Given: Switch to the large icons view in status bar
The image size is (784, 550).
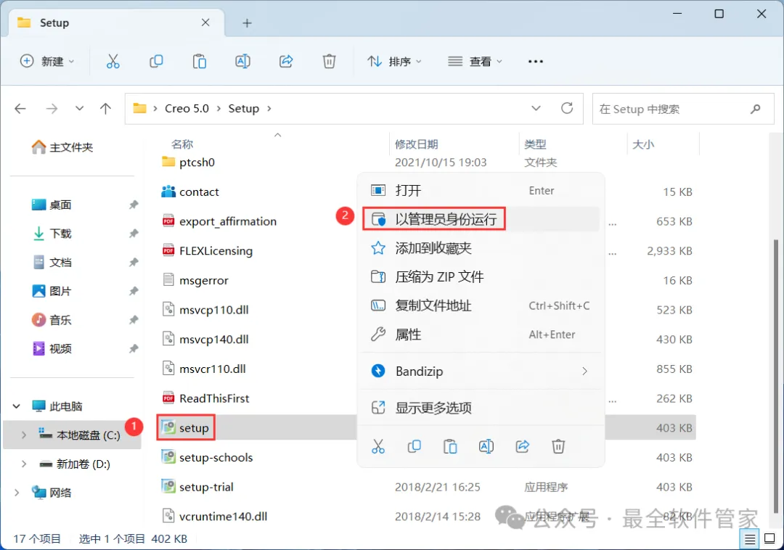Looking at the screenshot, I should coord(770,539).
